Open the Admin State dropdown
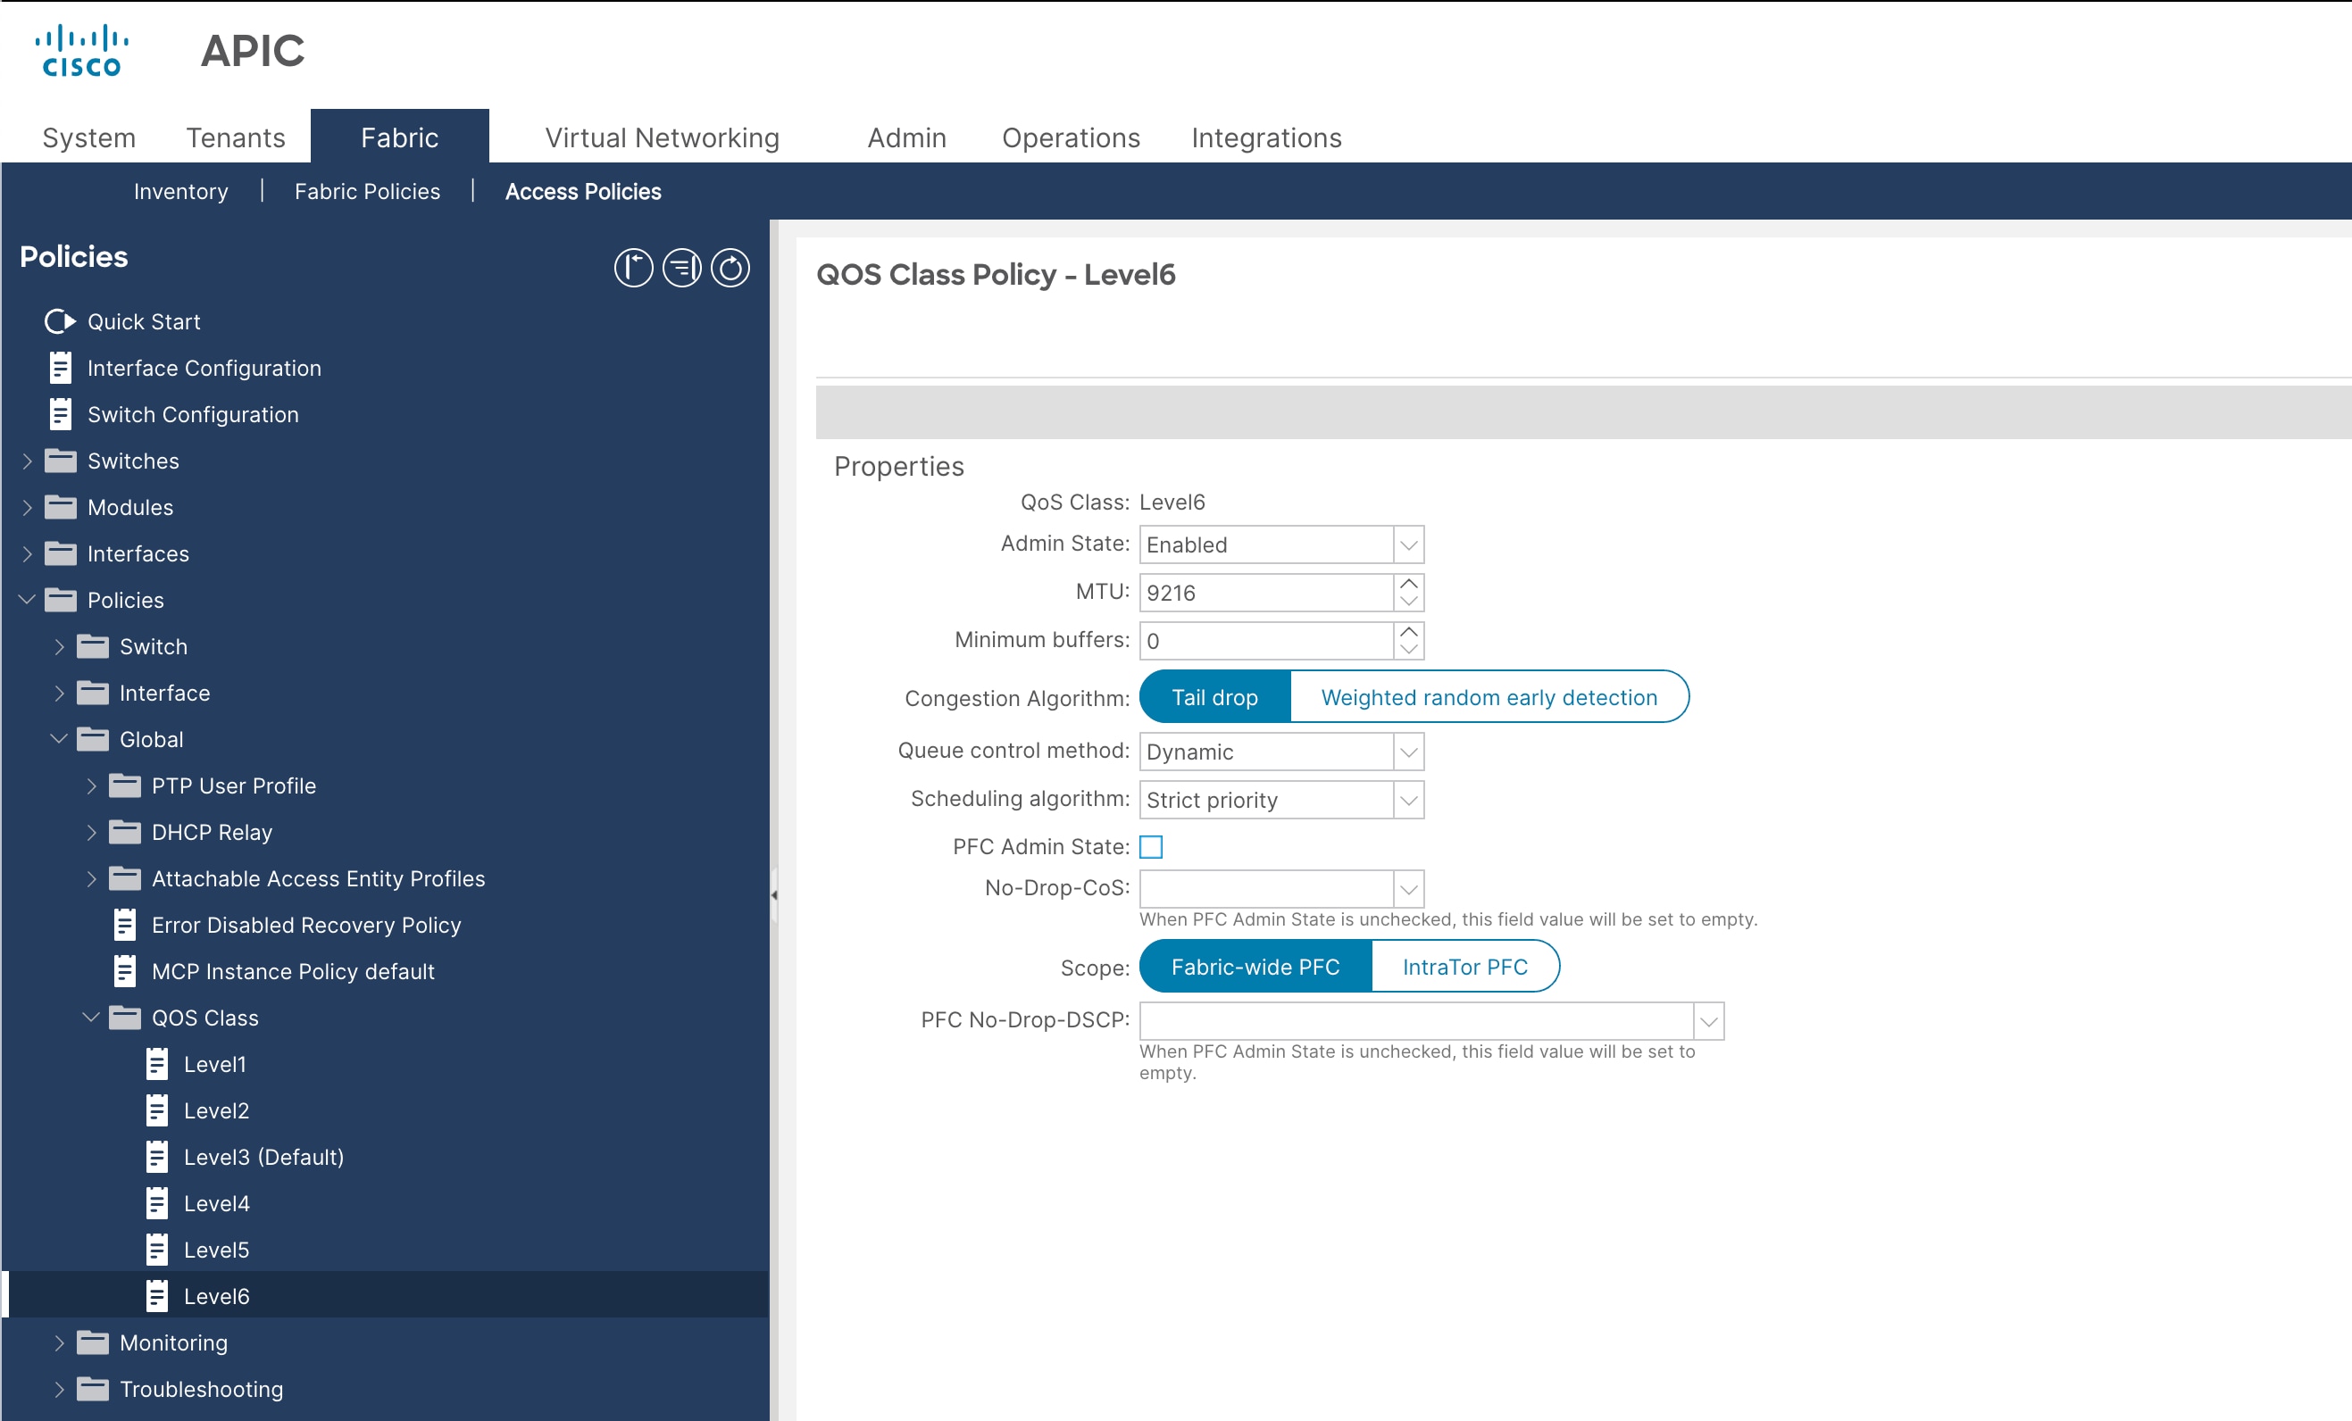The height and width of the screenshot is (1421, 2352). [1407, 544]
